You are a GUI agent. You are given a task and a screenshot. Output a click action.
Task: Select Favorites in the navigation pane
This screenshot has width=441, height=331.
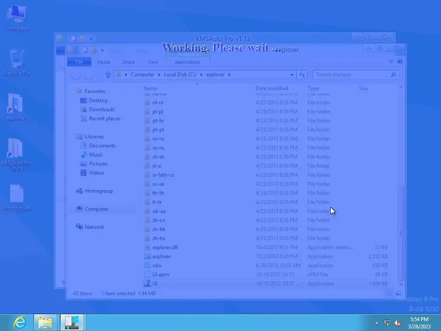(94, 91)
